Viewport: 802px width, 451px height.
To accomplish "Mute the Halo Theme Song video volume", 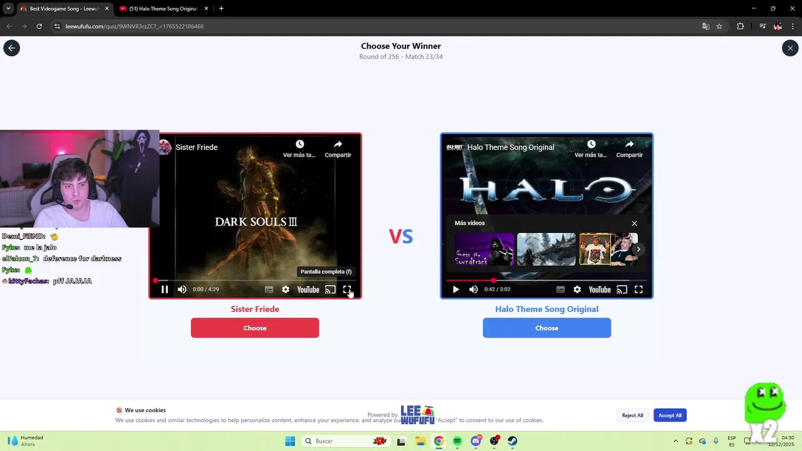I will click(473, 289).
